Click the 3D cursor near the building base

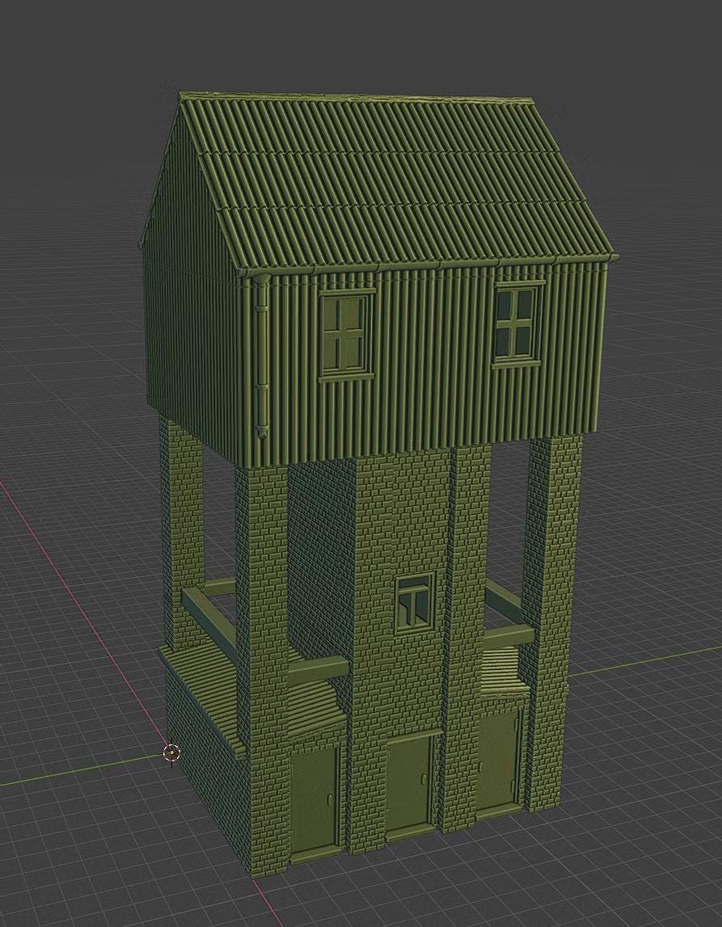(171, 753)
